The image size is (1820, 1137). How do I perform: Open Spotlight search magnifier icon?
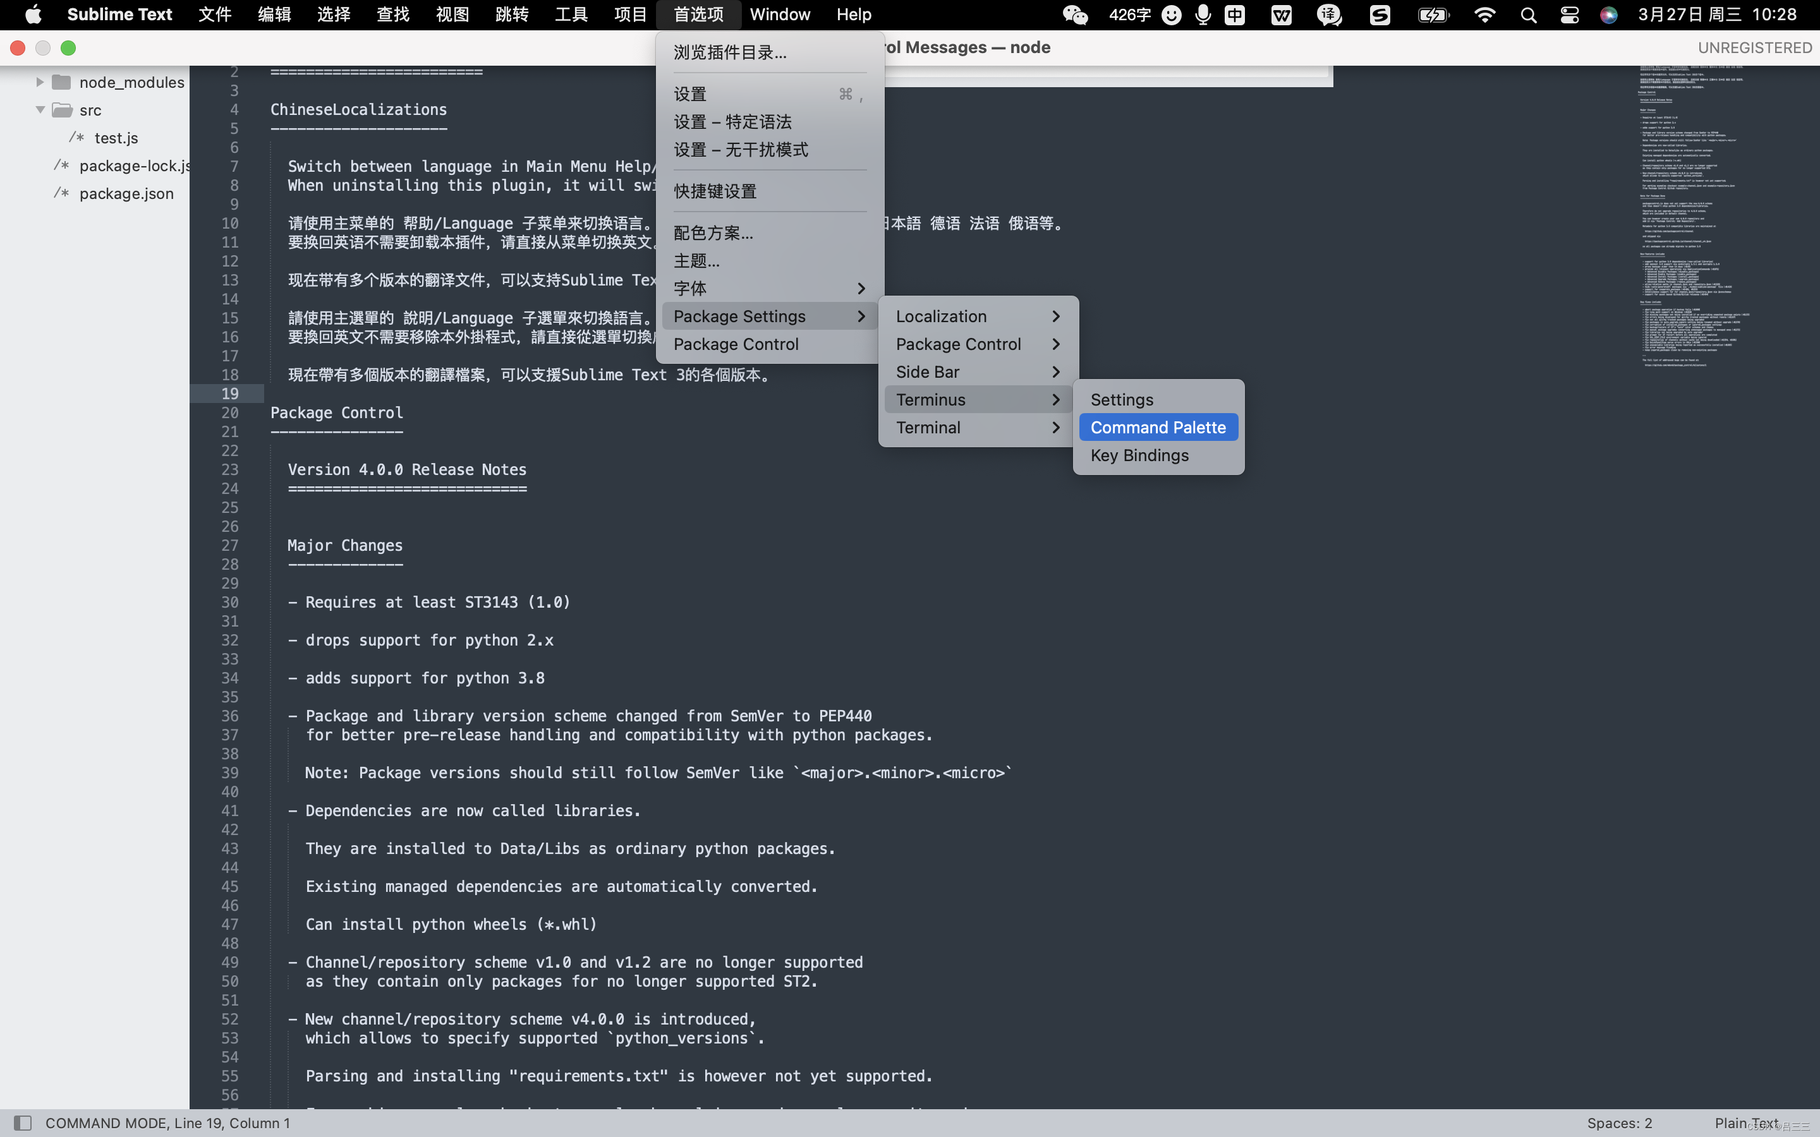[1527, 15]
